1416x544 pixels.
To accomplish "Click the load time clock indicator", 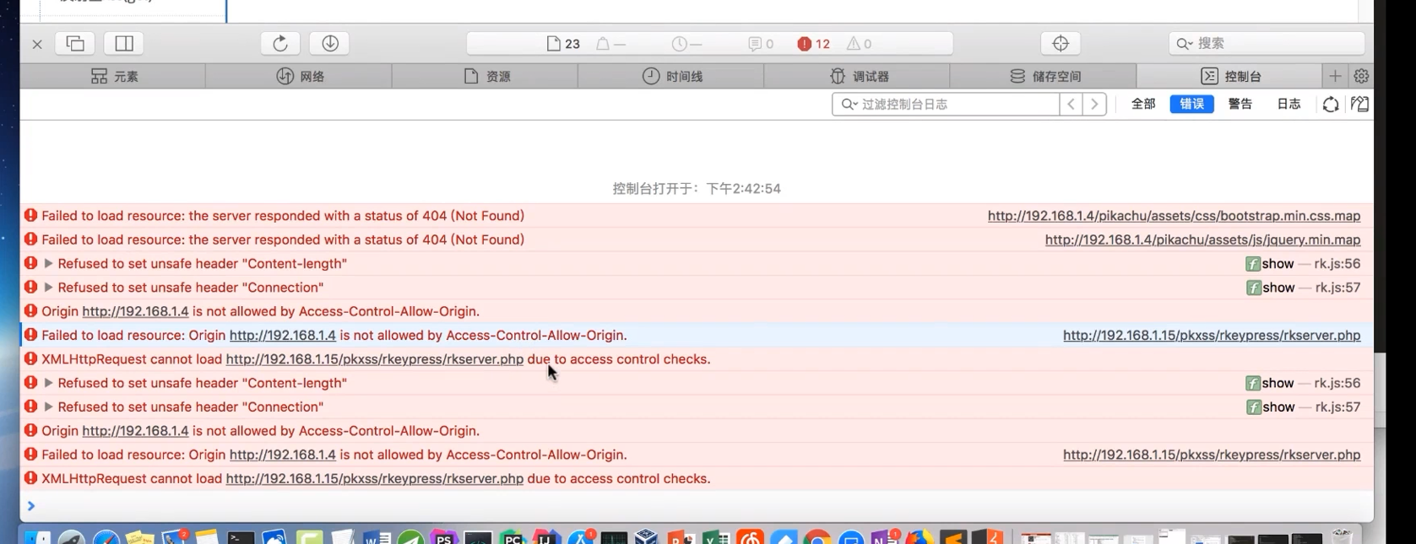I will pos(686,44).
